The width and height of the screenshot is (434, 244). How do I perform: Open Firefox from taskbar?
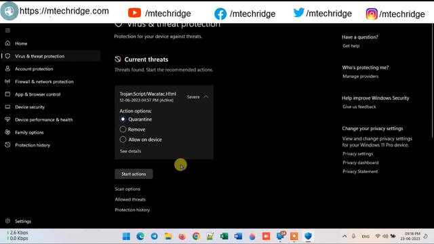coord(182,237)
